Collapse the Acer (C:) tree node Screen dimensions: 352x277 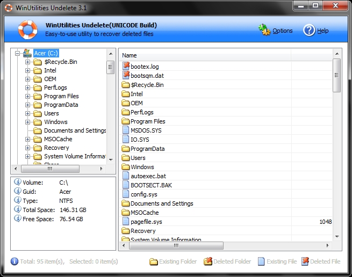pos(17,53)
